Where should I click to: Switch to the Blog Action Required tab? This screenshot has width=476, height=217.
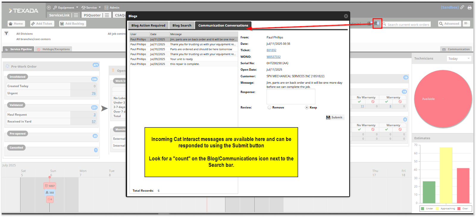point(148,25)
